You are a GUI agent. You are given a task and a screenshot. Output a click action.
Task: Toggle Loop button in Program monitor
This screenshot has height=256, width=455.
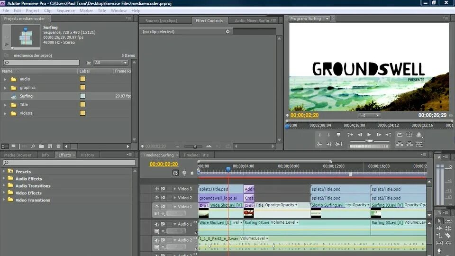pos(400,135)
